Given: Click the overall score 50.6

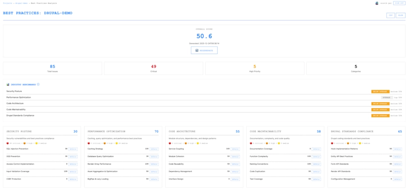Looking at the screenshot, I should pyautogui.click(x=204, y=36).
